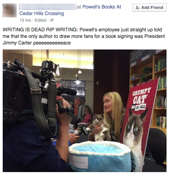This screenshot has width=170, height=174.
Task: Open the poster's blurred profile picture
Action: click(x=10, y=10)
